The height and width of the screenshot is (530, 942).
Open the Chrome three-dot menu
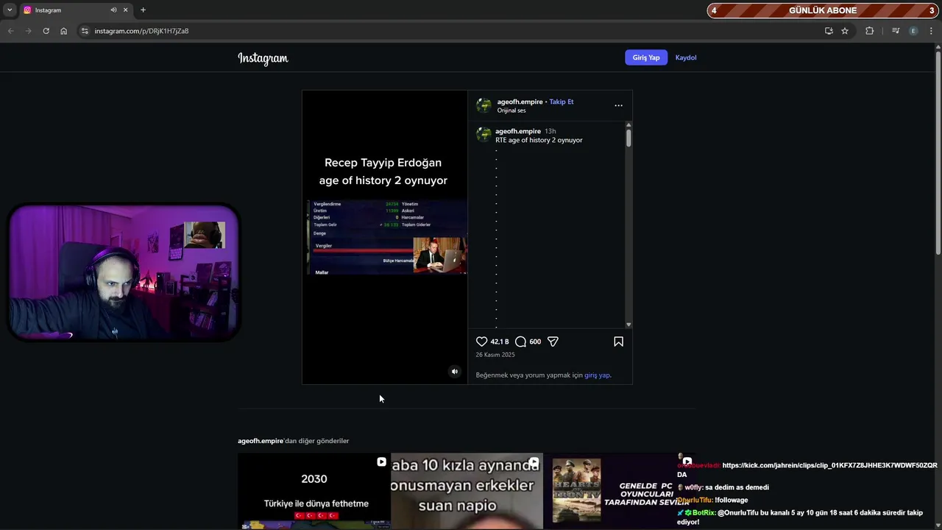coord(931,31)
